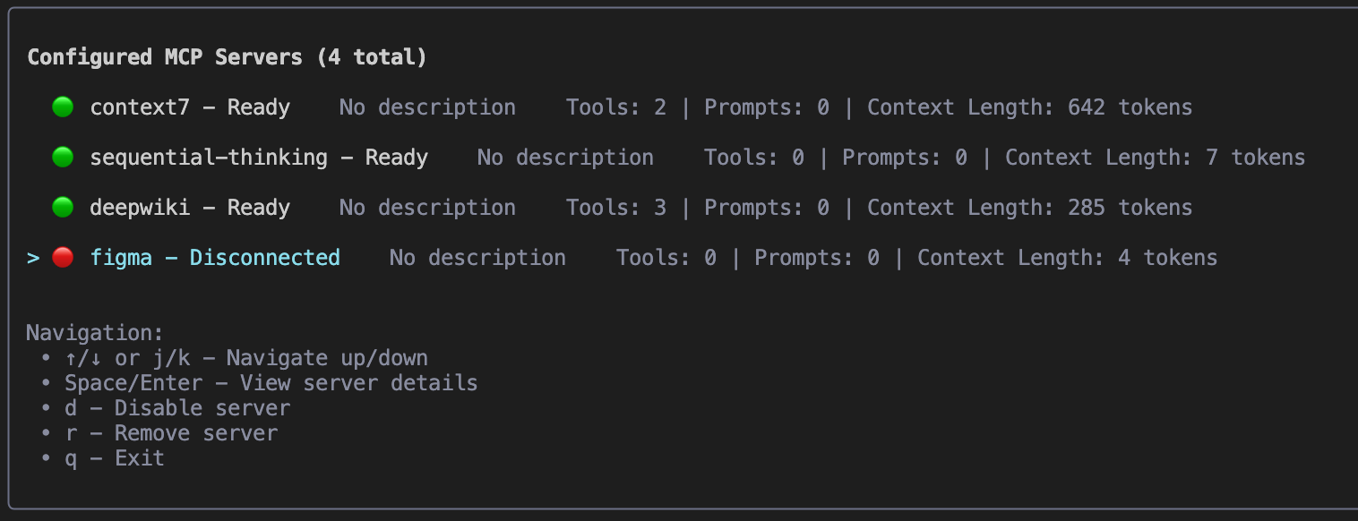Select the figma – Disconnected server entry
Screen dimensions: 1358x521
click(215, 258)
